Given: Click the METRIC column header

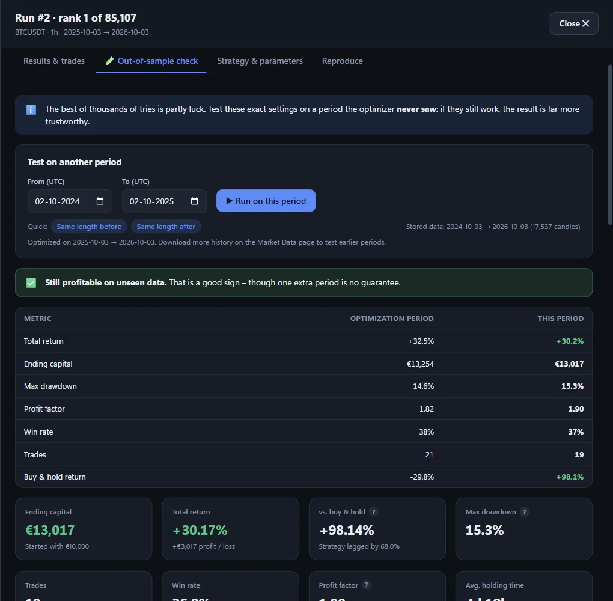Looking at the screenshot, I should pyautogui.click(x=37, y=319).
